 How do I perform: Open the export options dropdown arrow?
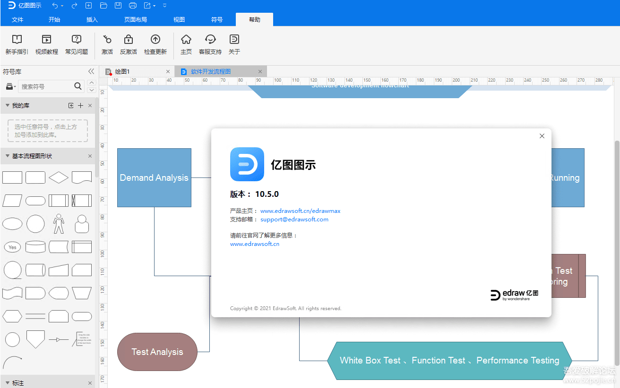(x=155, y=6)
